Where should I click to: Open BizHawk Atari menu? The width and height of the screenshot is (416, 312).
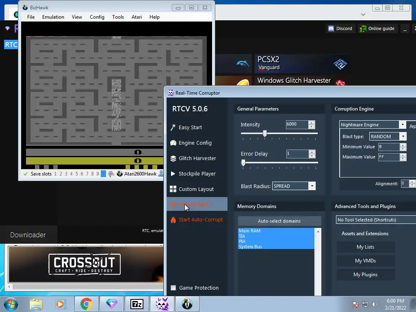(x=136, y=17)
